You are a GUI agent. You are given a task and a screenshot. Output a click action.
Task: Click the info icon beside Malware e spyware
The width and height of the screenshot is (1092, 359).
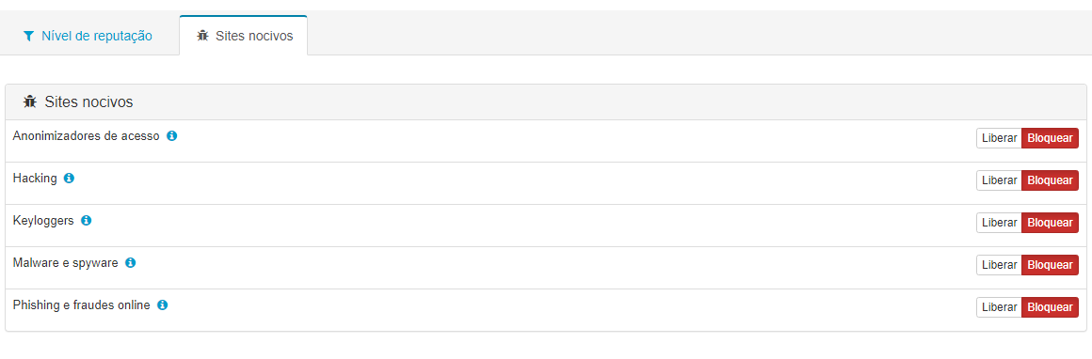click(130, 263)
